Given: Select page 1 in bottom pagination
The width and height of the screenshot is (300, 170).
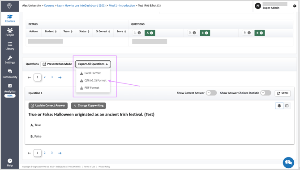Looking at the screenshot, I should coord(37,153).
